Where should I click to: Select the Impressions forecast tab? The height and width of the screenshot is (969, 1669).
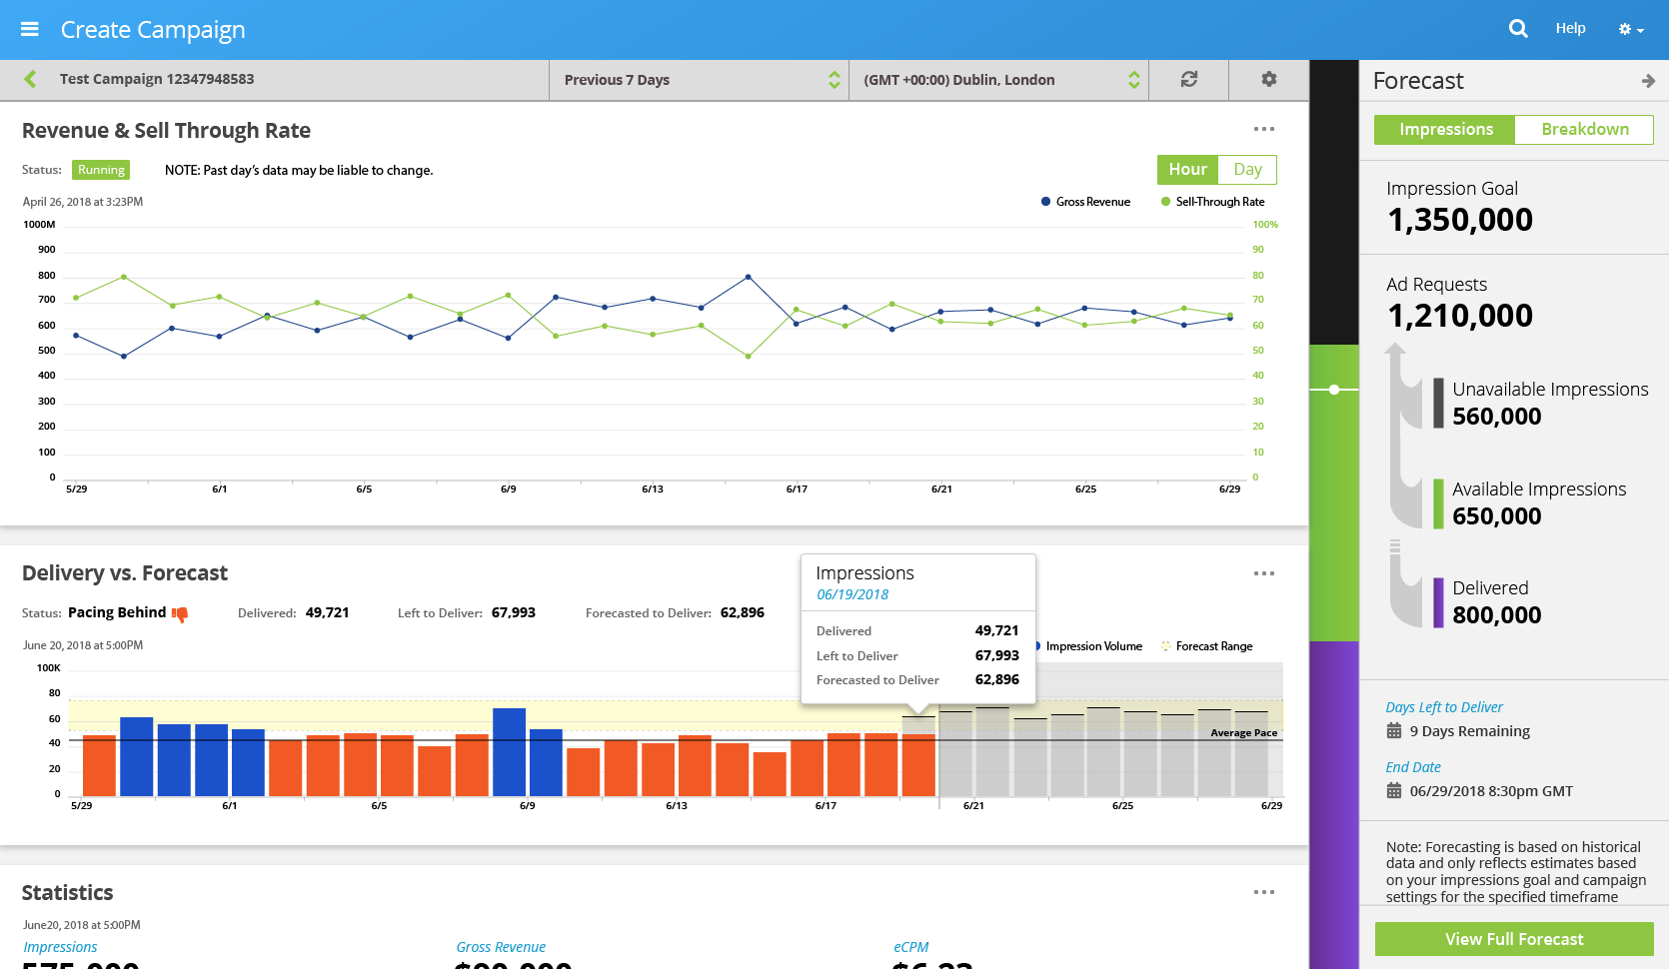coord(1445,130)
